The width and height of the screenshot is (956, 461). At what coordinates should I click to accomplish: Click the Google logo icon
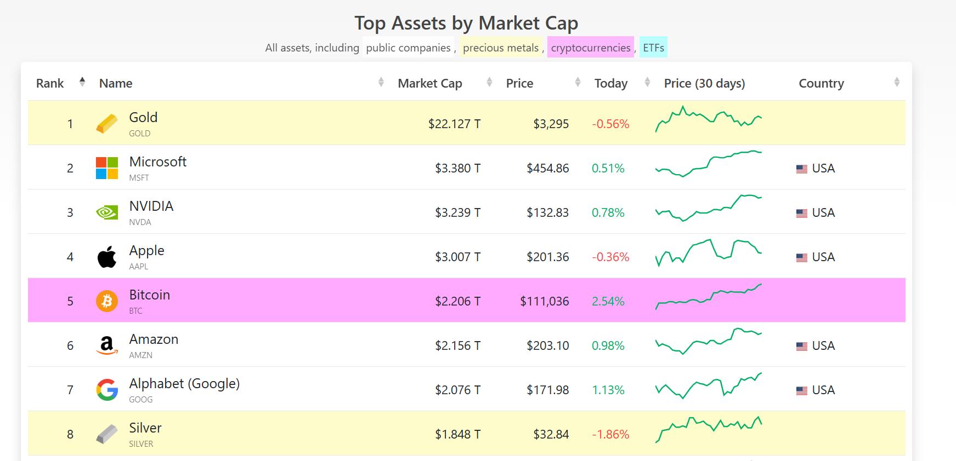[107, 390]
